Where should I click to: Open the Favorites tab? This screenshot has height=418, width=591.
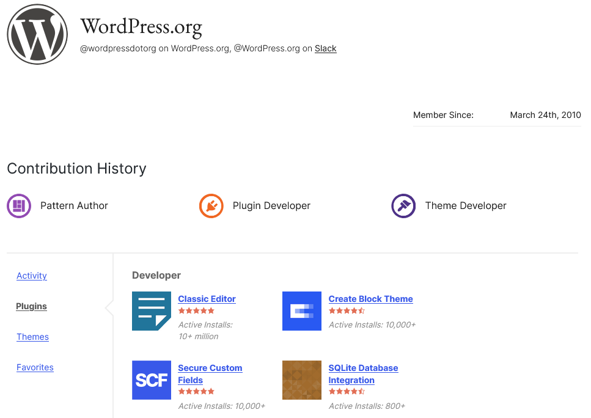pyautogui.click(x=35, y=367)
